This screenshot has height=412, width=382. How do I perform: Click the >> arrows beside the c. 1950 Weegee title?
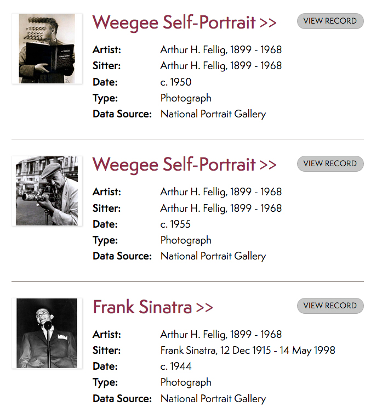[268, 23]
